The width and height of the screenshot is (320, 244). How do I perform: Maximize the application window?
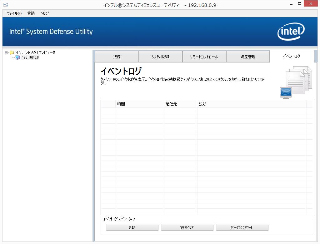click(x=300, y=4)
